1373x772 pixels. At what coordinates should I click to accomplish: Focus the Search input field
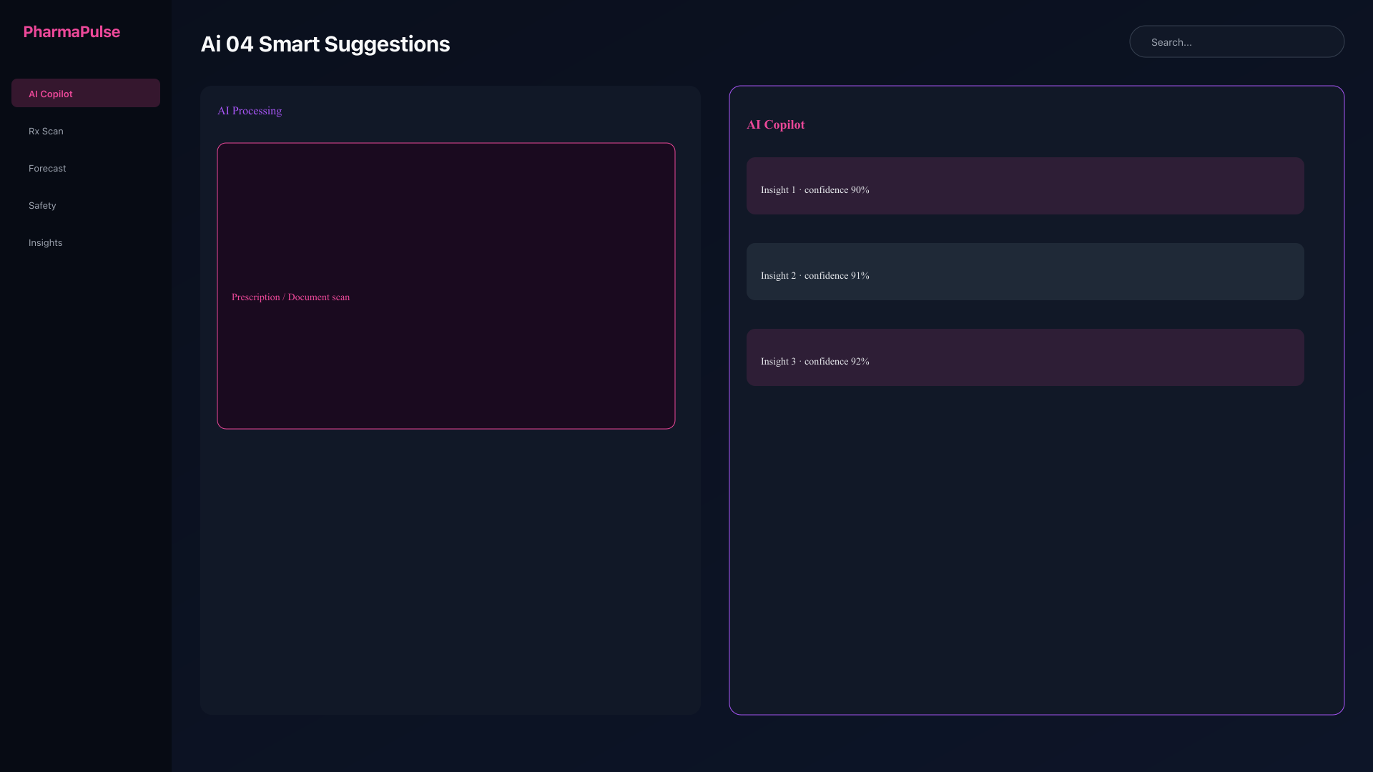[x=1236, y=41]
